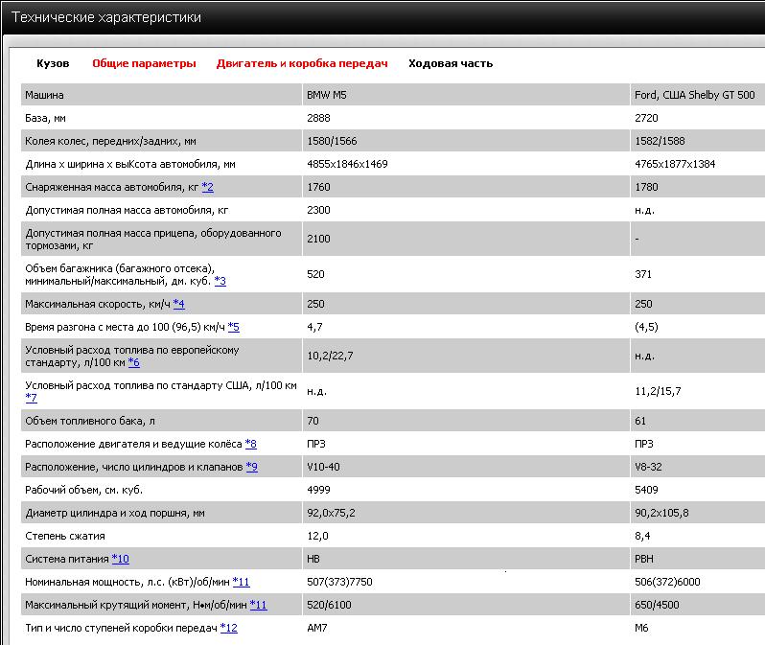Select curb weight value 1780
This screenshot has width=765, height=645.
point(646,187)
